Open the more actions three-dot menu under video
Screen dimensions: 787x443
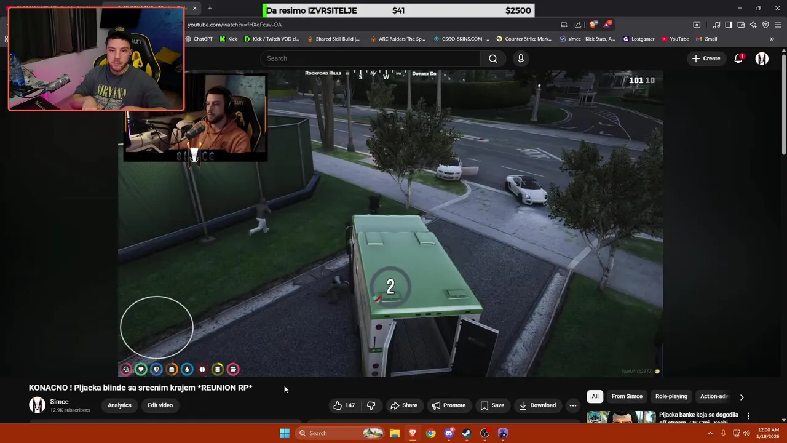[573, 405]
